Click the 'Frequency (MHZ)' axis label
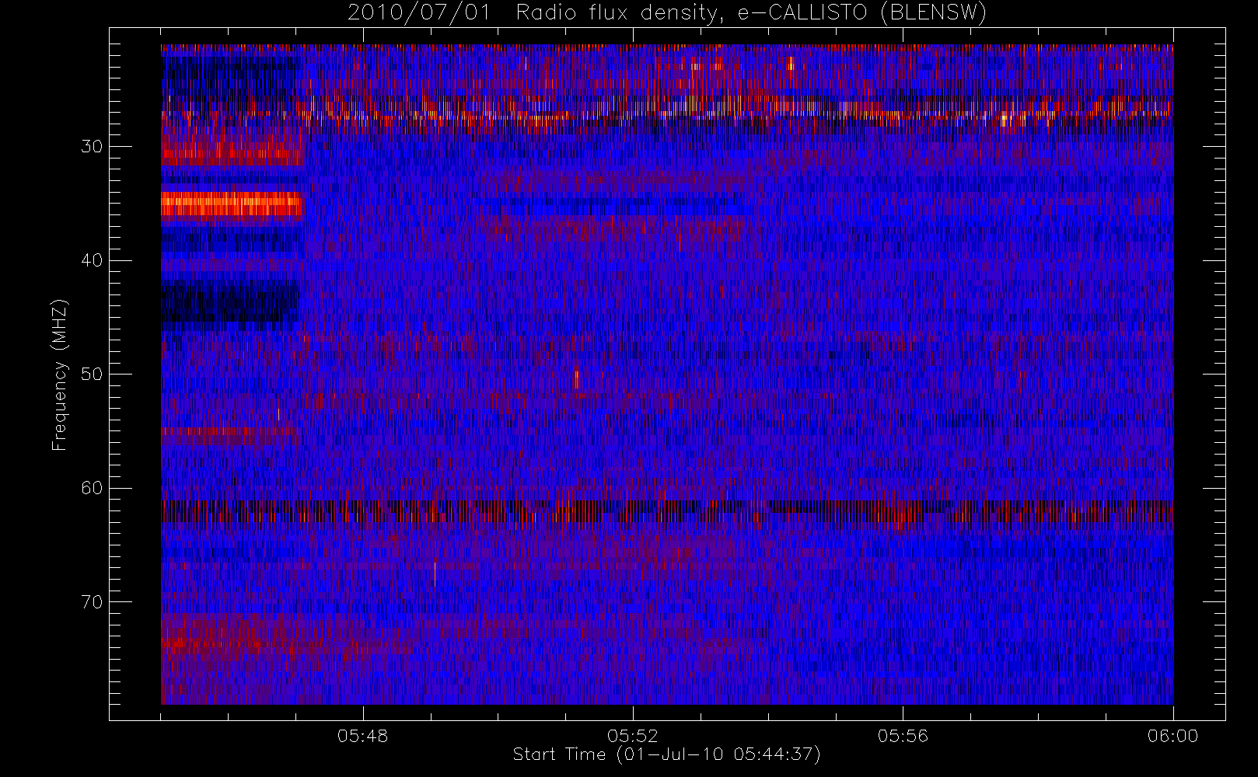 [x=59, y=375]
